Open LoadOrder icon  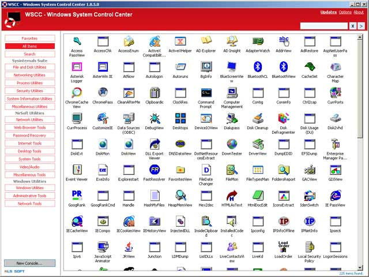pos(284,247)
